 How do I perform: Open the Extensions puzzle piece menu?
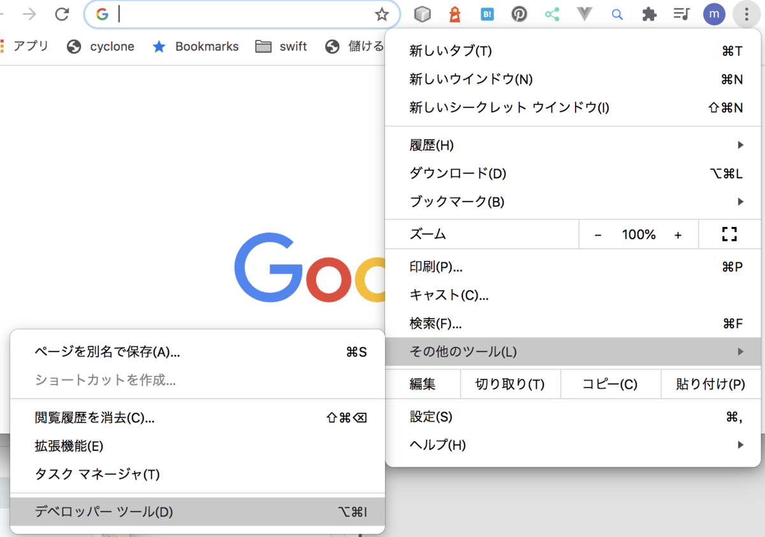(649, 14)
